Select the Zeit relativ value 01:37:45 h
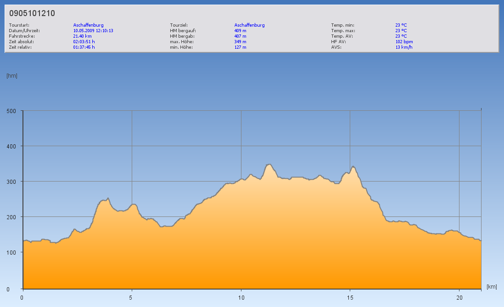504x307 pixels. point(84,47)
